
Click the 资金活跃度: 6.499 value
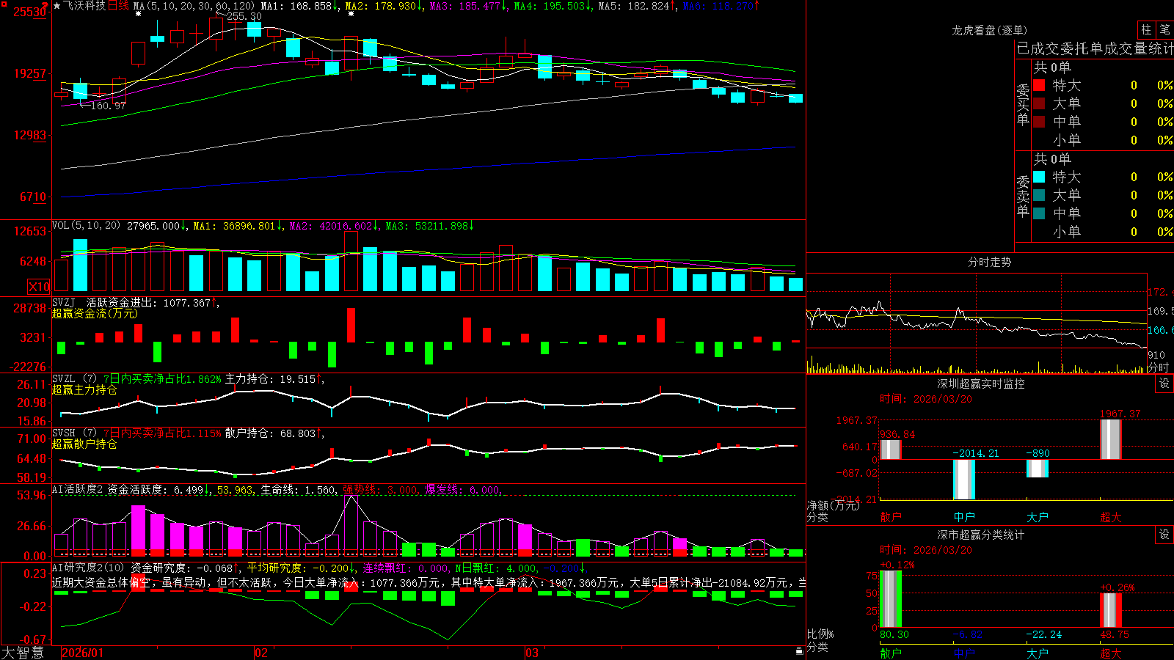tap(156, 489)
